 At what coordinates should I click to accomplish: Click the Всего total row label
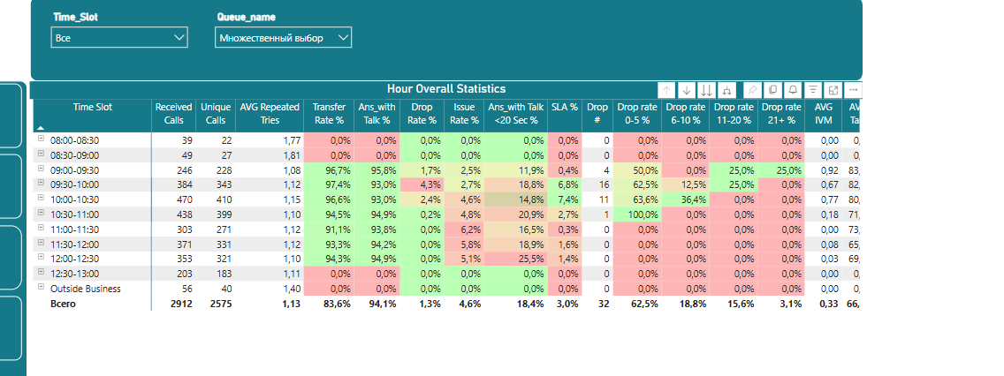(64, 304)
